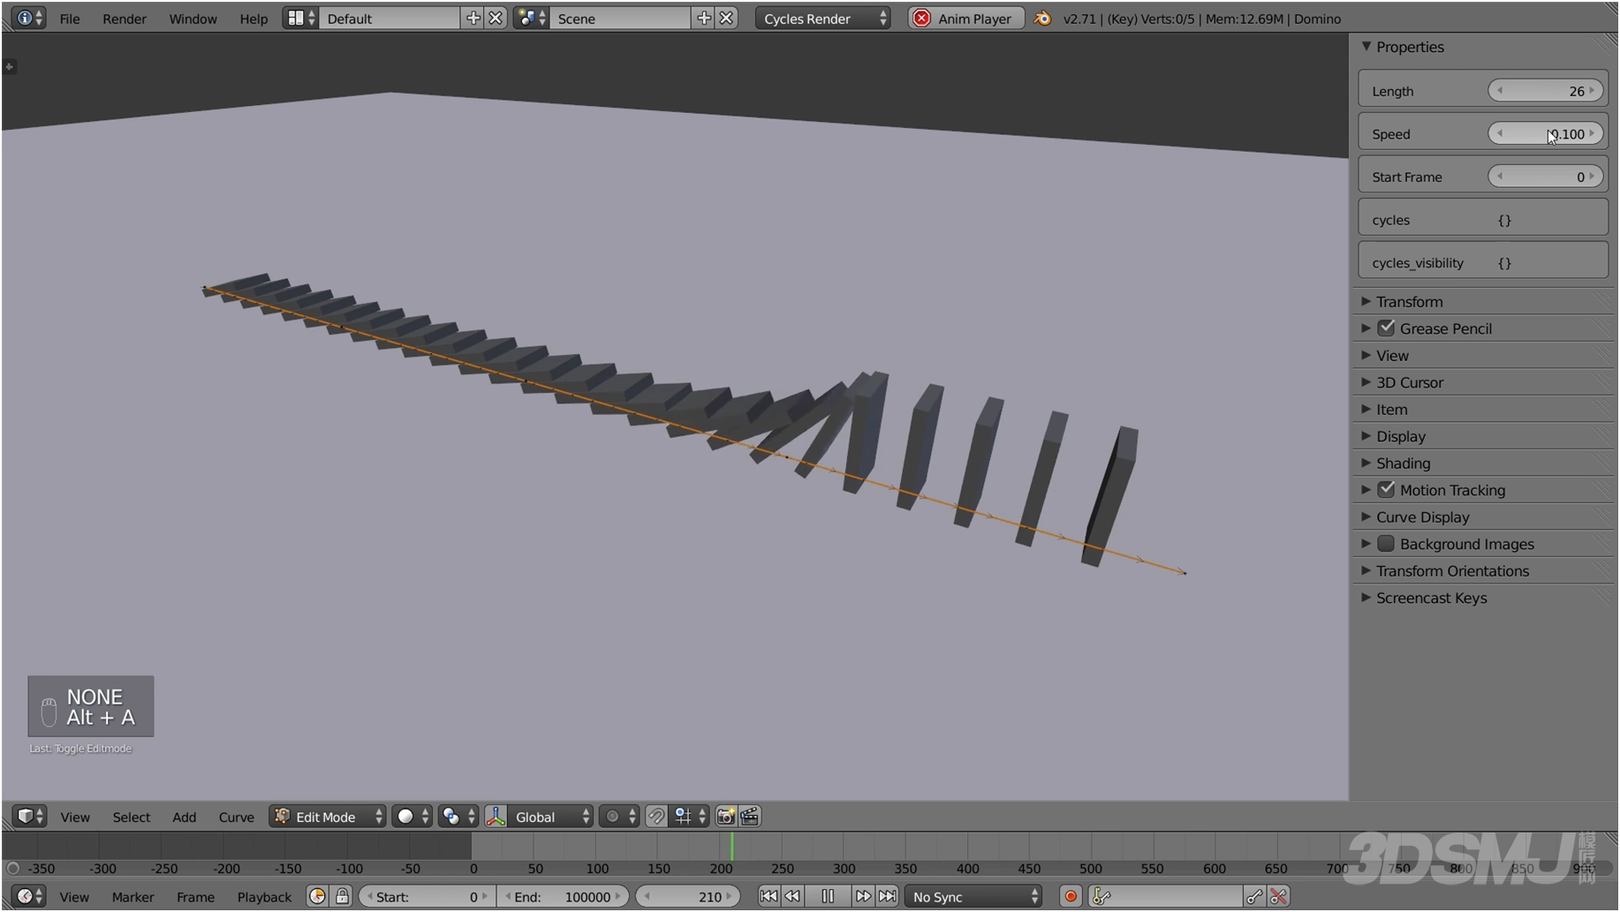The height and width of the screenshot is (912, 1620).
Task: Stop playback via Anim Player cancel icon
Action: click(x=921, y=18)
